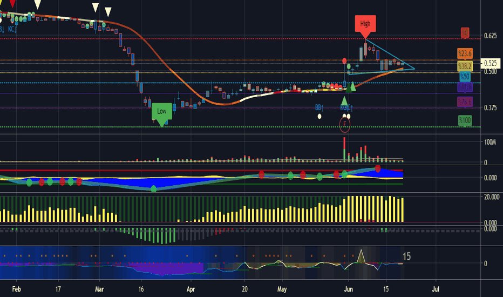Image resolution: width=503 pixels, height=297 pixels.
Task: Click the 17 date tick on the time axis
Action: (x=58, y=289)
